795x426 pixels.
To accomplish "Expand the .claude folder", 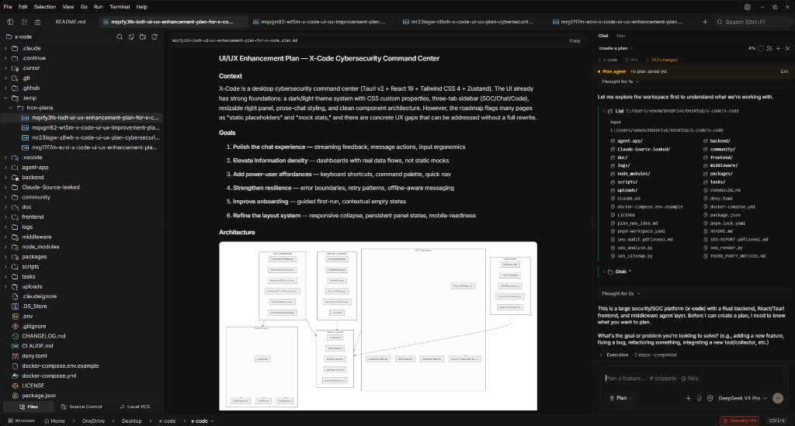I will [x=5, y=48].
